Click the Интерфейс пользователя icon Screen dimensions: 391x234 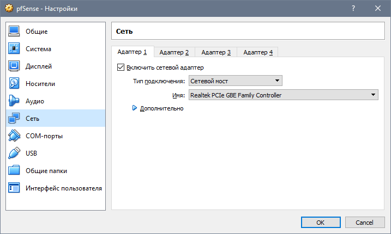pyautogui.click(x=15, y=188)
